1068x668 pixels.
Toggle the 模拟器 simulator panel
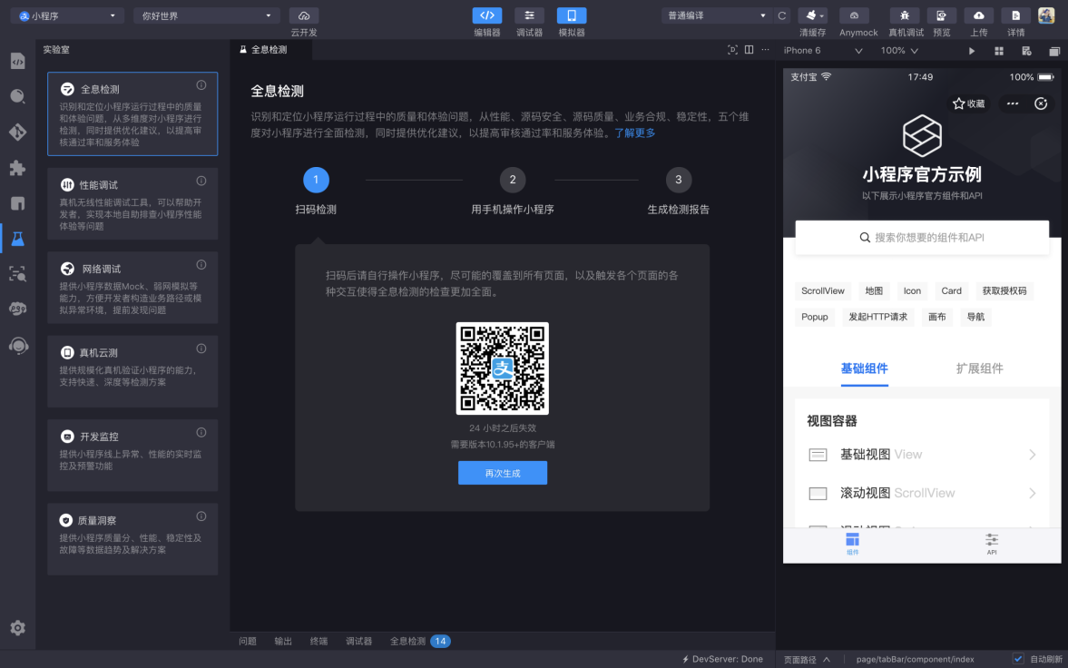pos(572,15)
